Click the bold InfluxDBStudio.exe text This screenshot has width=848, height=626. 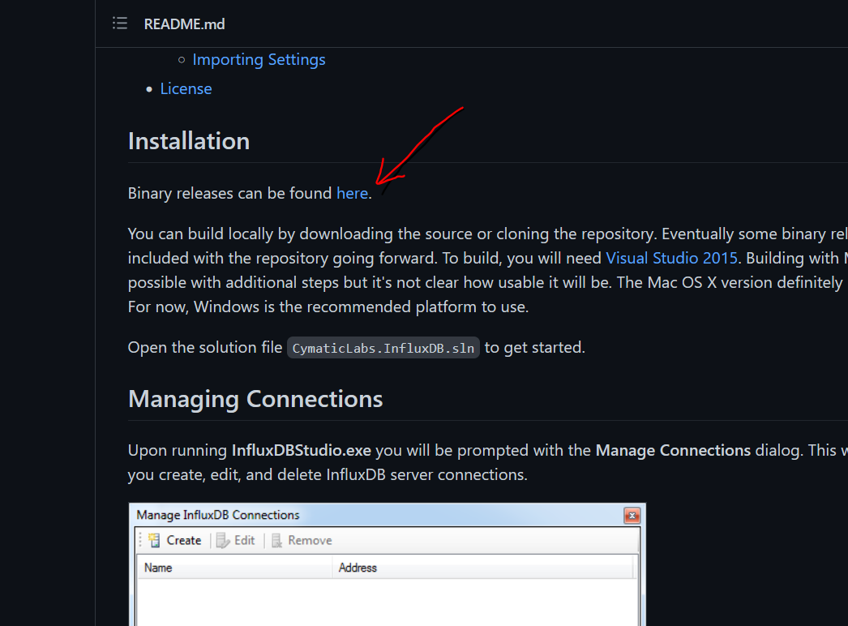coord(302,450)
